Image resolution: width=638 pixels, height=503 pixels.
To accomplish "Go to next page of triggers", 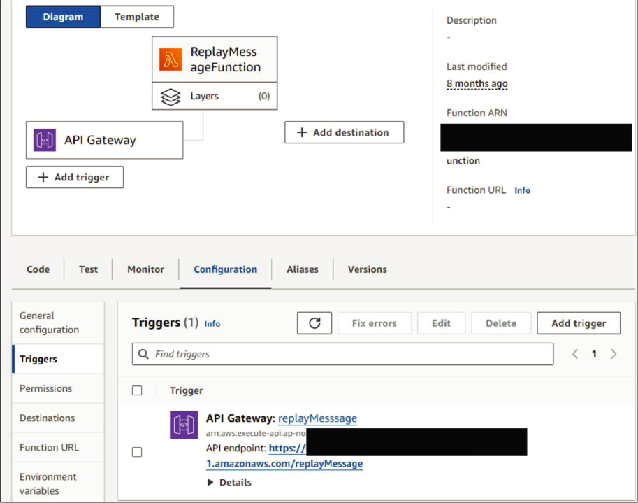I will pyautogui.click(x=614, y=354).
